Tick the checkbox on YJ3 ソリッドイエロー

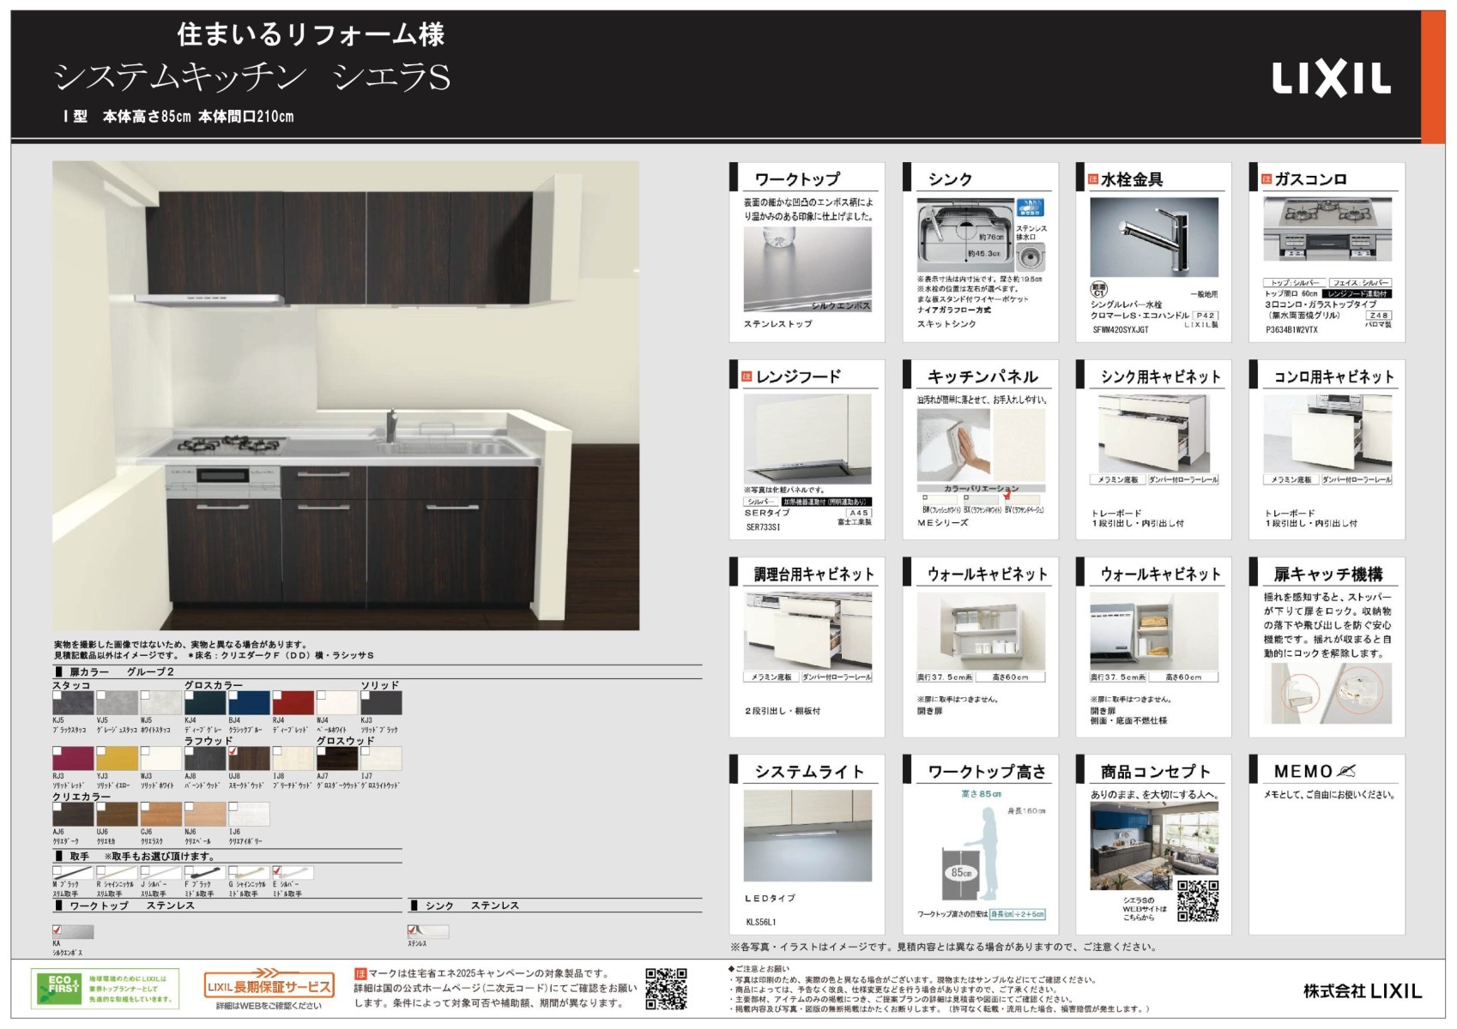(x=101, y=751)
